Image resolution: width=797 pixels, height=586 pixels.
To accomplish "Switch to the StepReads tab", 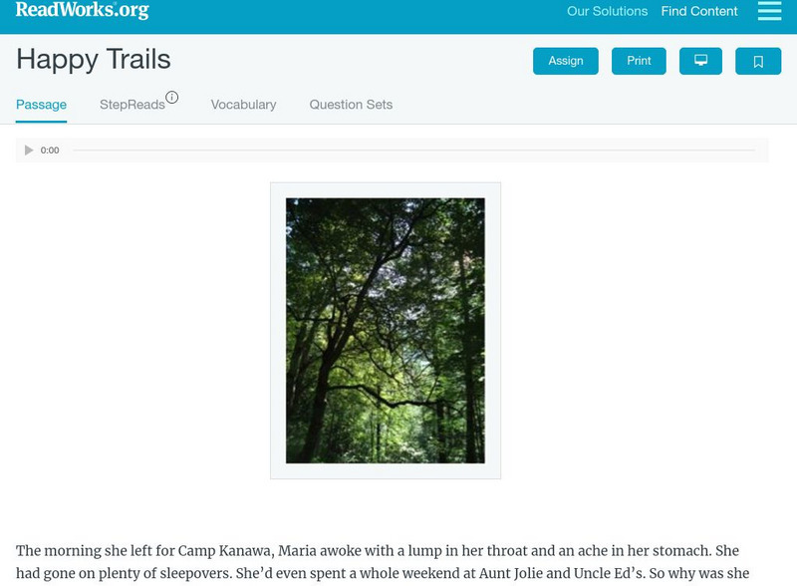I will [x=133, y=105].
